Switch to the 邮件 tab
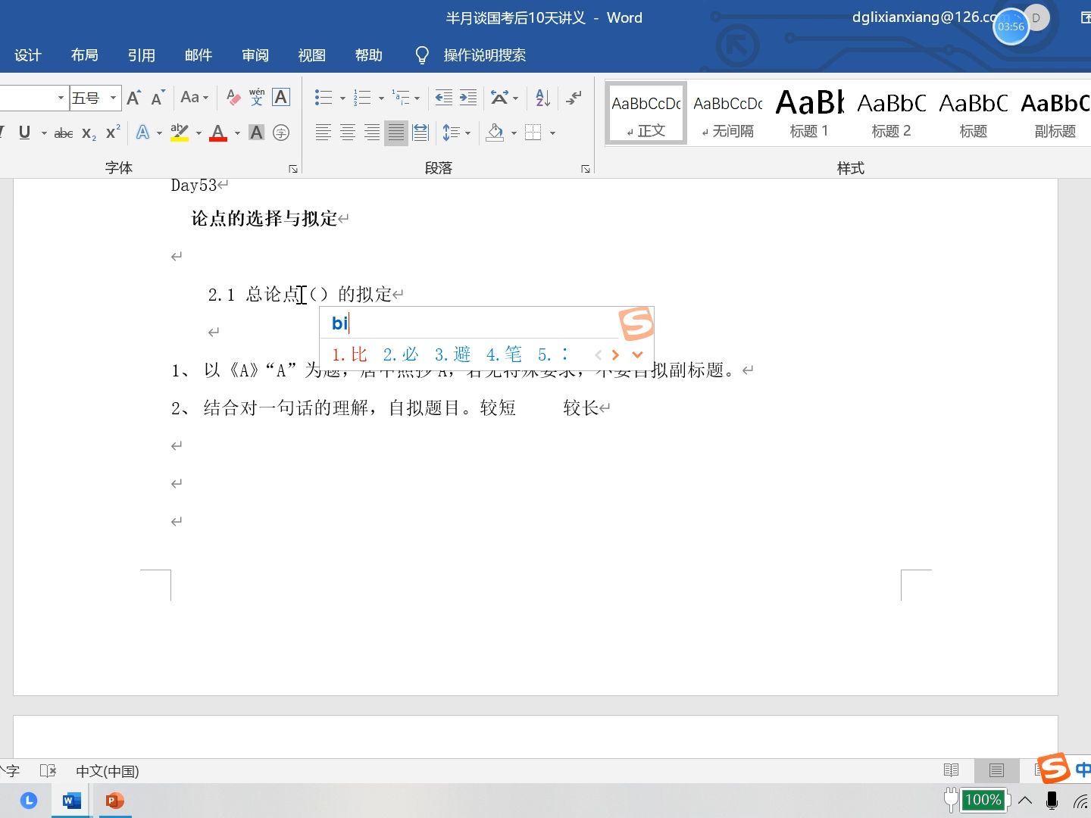The height and width of the screenshot is (818, 1091). point(199,55)
